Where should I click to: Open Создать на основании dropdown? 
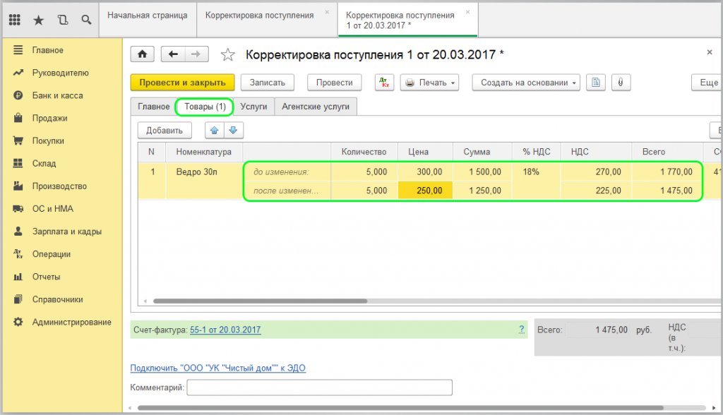click(526, 83)
